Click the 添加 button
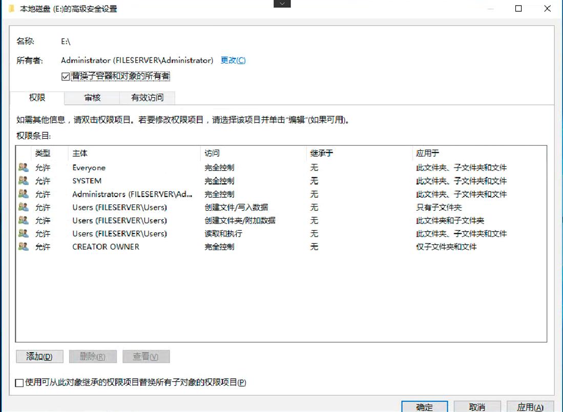563x412 pixels. point(39,356)
